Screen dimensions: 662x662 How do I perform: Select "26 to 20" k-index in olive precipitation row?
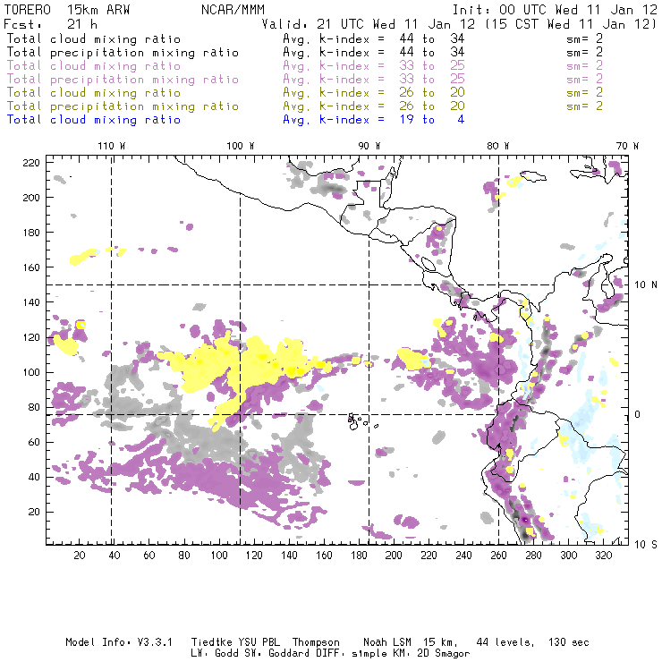pyautogui.click(x=432, y=106)
